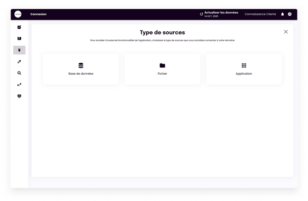Pick the "Application" label
Viewport: 308px width, 201px height.
[x=244, y=74]
